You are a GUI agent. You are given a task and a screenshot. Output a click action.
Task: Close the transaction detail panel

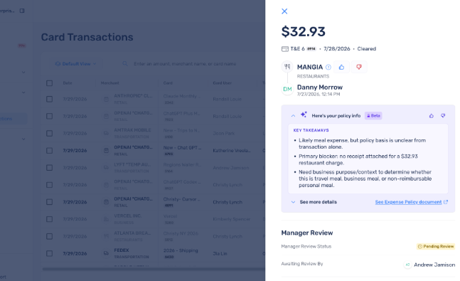point(284,11)
